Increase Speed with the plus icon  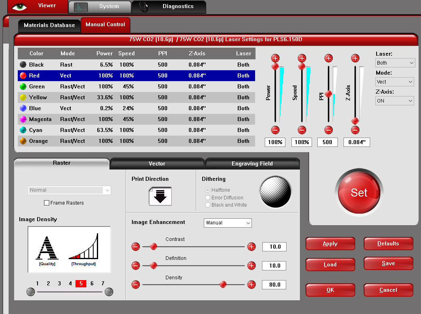click(302, 58)
